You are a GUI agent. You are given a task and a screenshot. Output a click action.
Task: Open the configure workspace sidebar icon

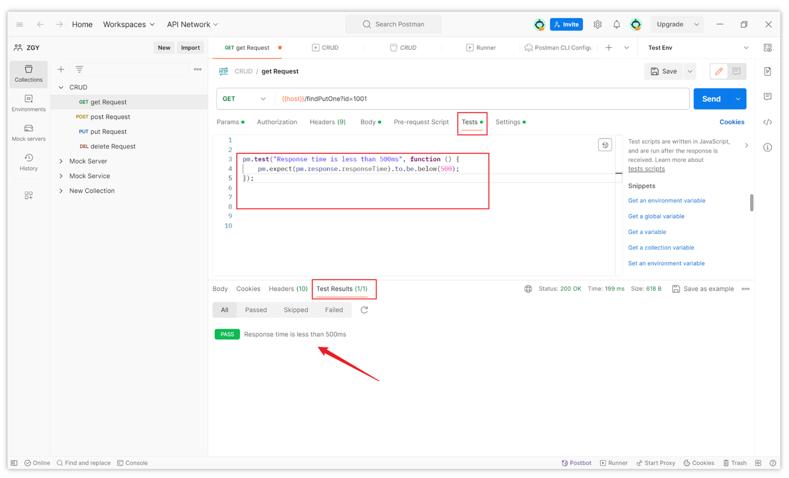point(28,195)
